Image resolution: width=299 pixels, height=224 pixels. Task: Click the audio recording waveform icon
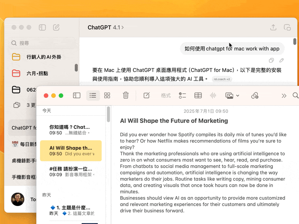(213, 96)
